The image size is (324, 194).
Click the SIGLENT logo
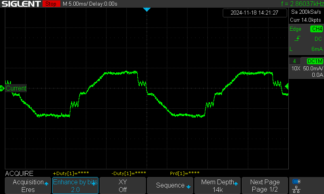pyautogui.click(x=21, y=4)
